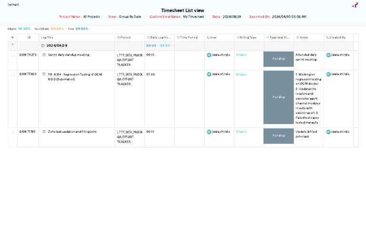This screenshot has width=366, height=250.
Task: Click the 07:30 daily log hours cell
Action: point(150,74)
